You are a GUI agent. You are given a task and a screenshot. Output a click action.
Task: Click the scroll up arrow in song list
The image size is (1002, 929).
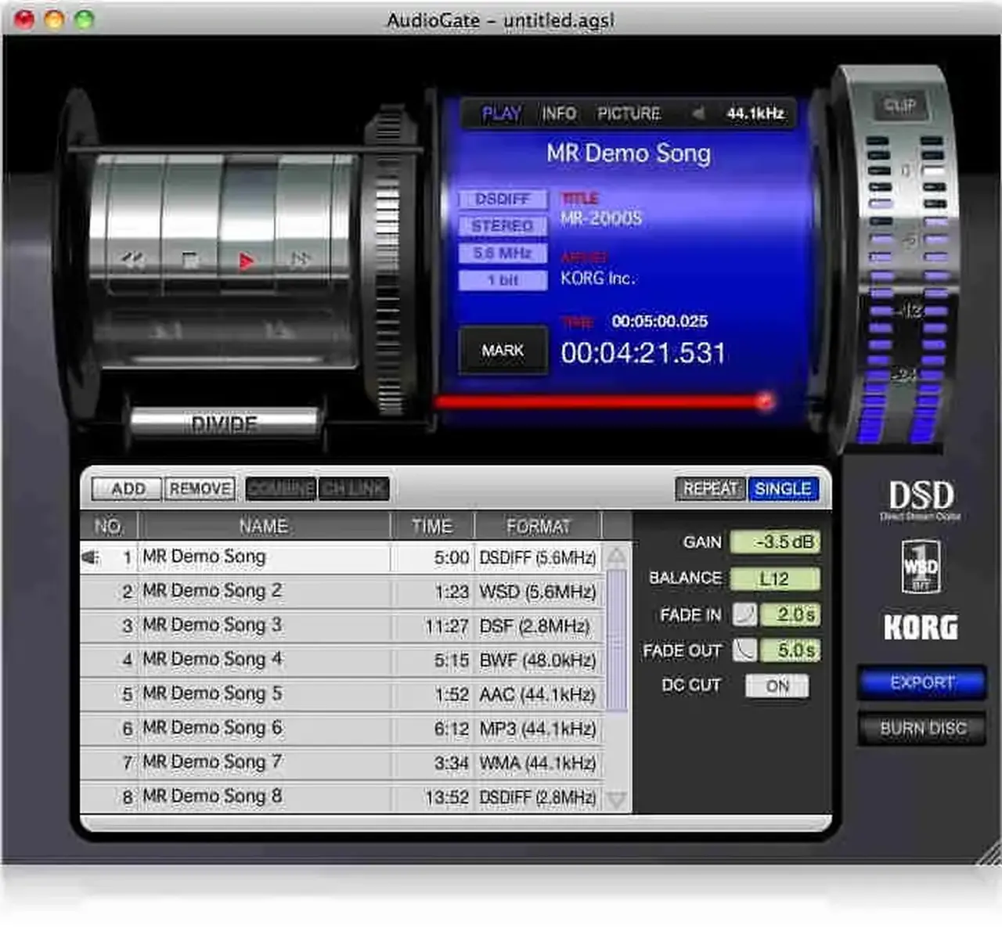click(617, 556)
